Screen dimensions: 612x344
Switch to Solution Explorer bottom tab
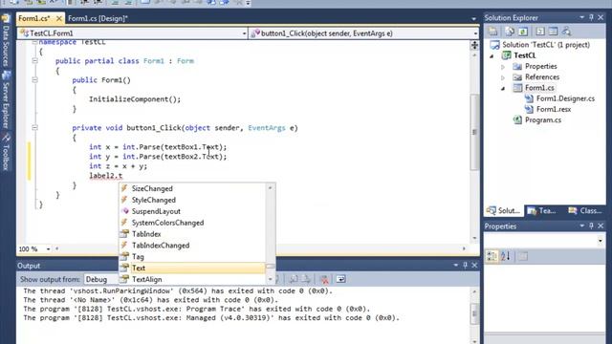point(504,210)
